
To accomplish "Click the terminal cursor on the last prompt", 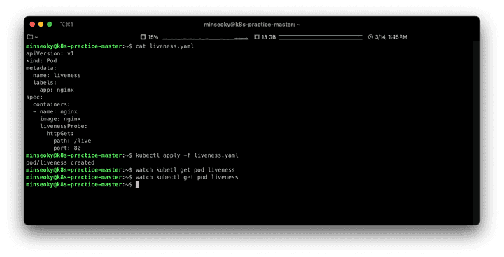I will pos(137,184).
